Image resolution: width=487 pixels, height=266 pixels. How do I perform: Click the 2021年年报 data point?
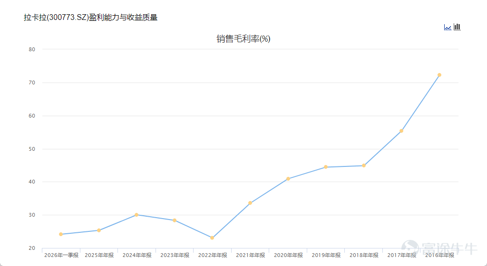[x=250, y=203]
